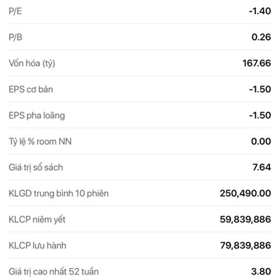Click the EPS cơ bản label
The width and height of the screenshot is (280, 280).
point(31,89)
